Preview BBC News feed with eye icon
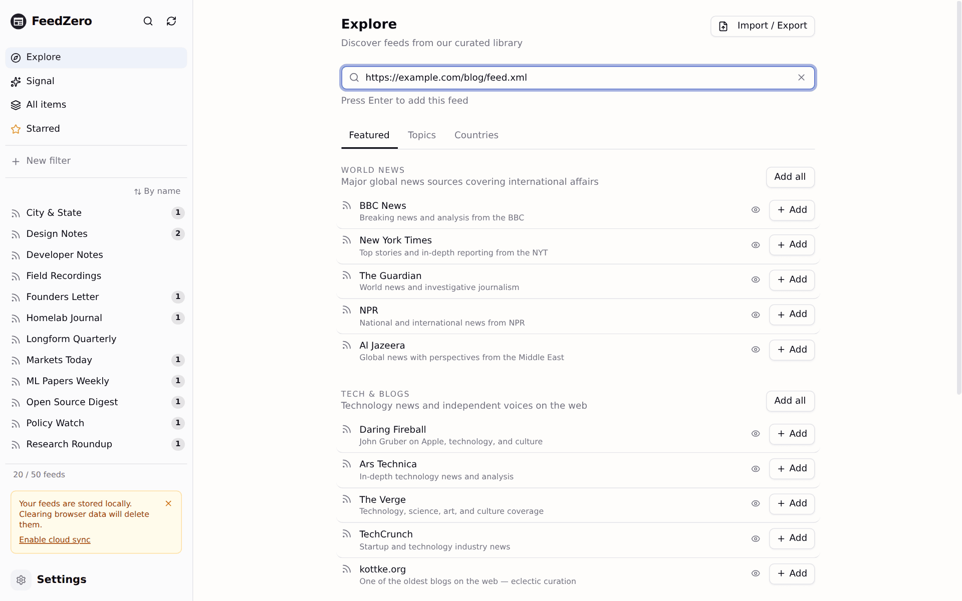 [756, 210]
